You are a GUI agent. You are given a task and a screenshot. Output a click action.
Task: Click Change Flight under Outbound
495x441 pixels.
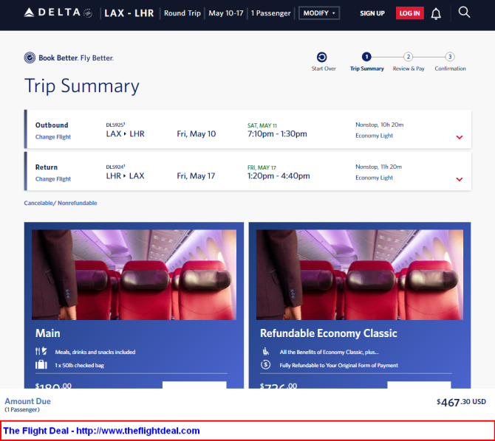click(53, 137)
